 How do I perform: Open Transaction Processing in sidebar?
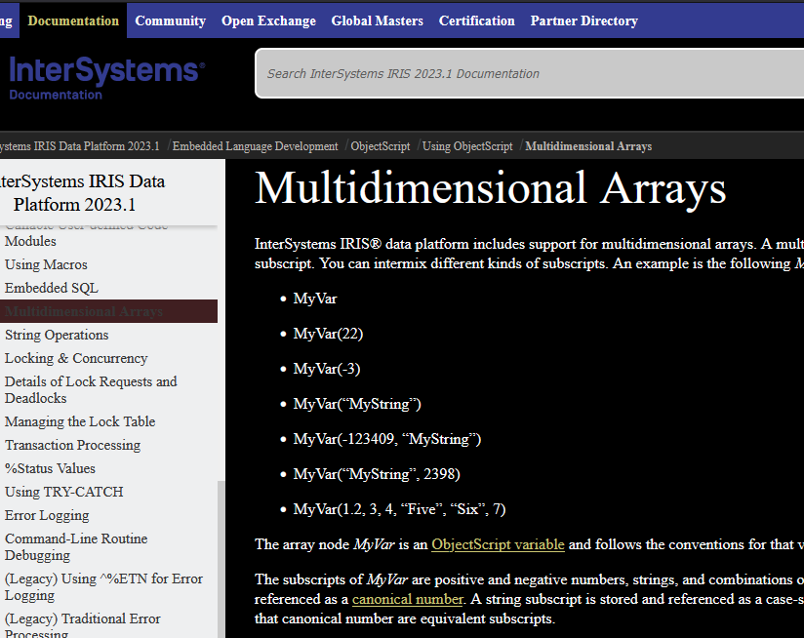coord(72,445)
